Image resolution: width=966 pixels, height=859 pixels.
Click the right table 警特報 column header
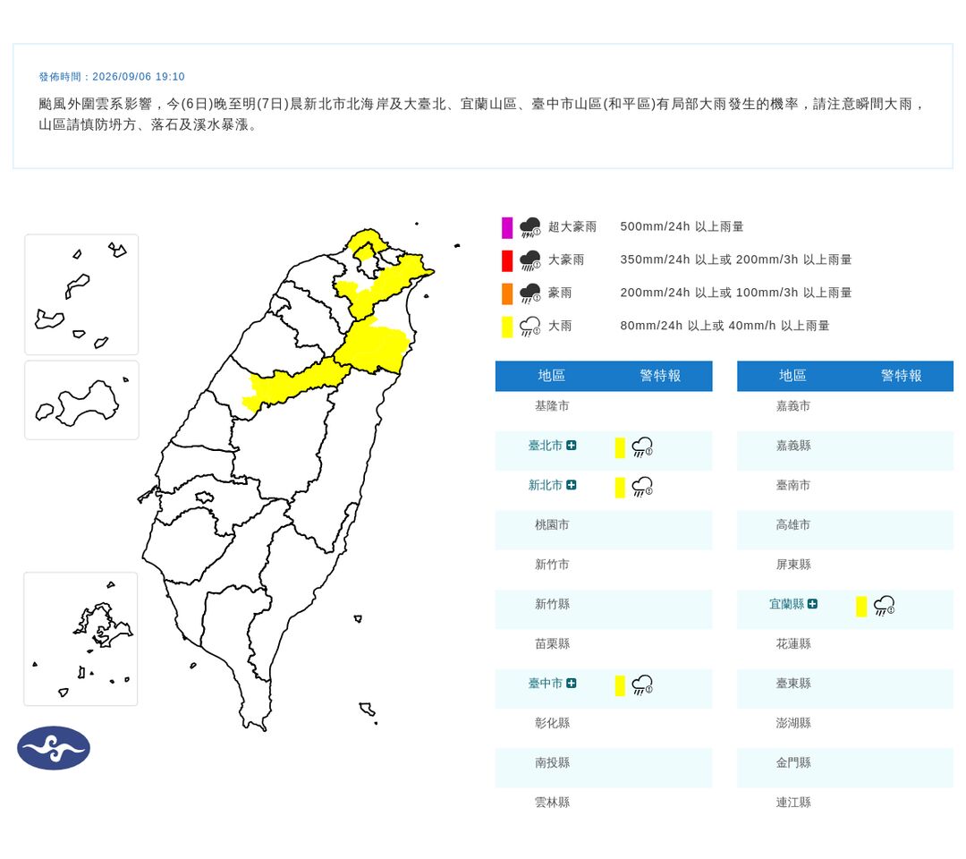902,376
